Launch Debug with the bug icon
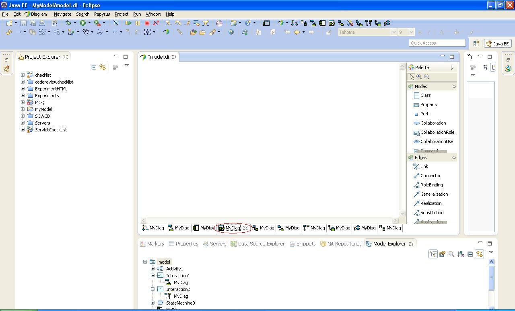 click(68, 23)
